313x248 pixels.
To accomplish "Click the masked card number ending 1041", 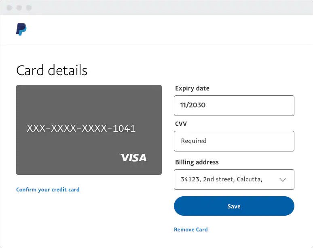I will 81,129.
